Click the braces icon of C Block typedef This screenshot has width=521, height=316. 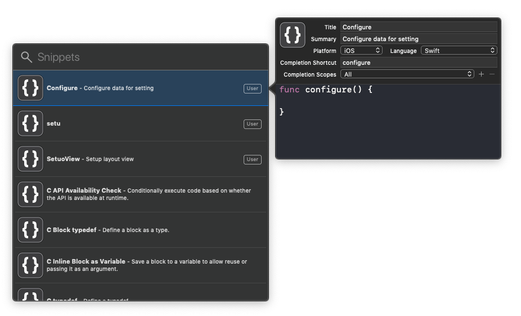pyautogui.click(x=30, y=230)
